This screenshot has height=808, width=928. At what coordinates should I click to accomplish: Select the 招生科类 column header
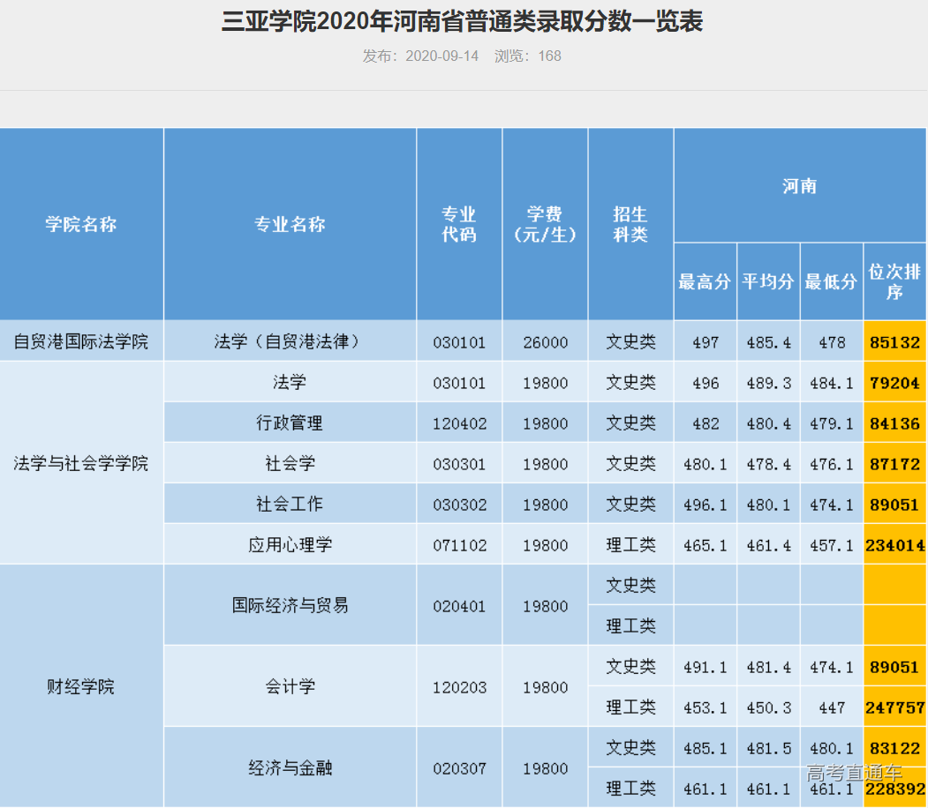[x=630, y=225]
